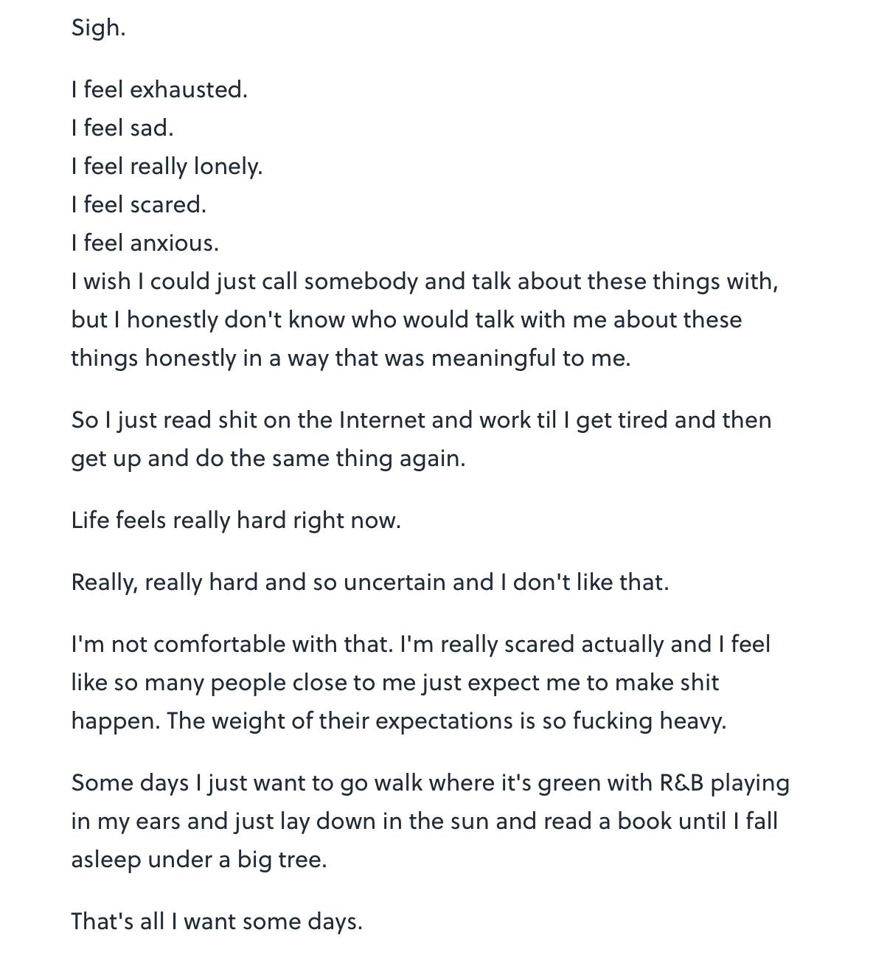Viewport: 873px width, 955px height.
Task: Click the line 'get up and do the same thing again.'
Action: pyautogui.click(x=268, y=459)
